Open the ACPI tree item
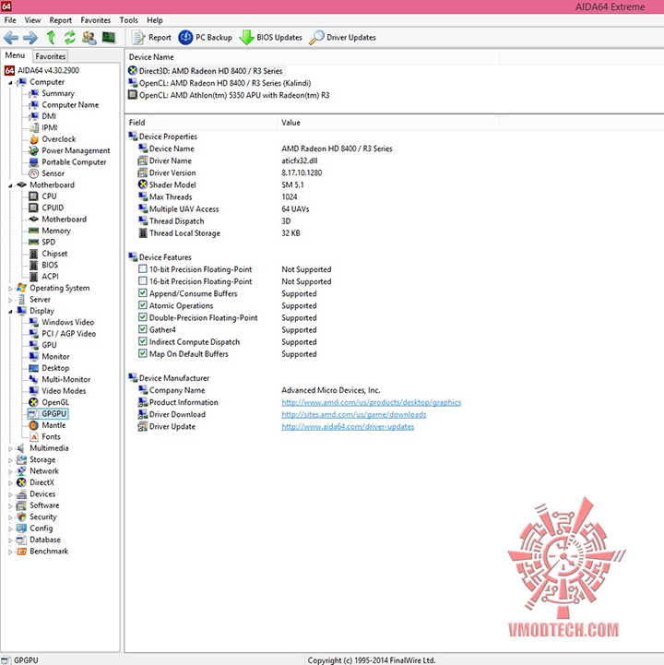 50,277
